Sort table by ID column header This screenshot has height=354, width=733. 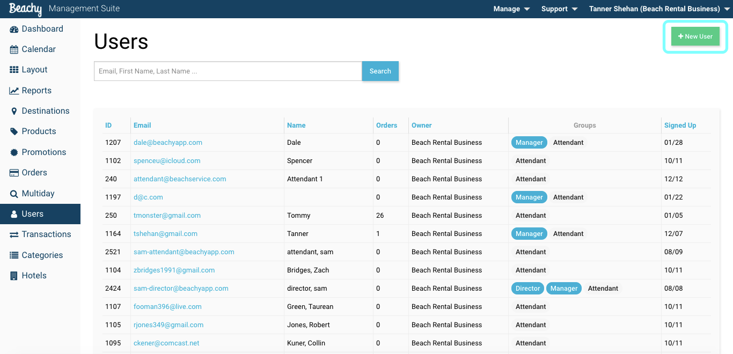pos(108,126)
